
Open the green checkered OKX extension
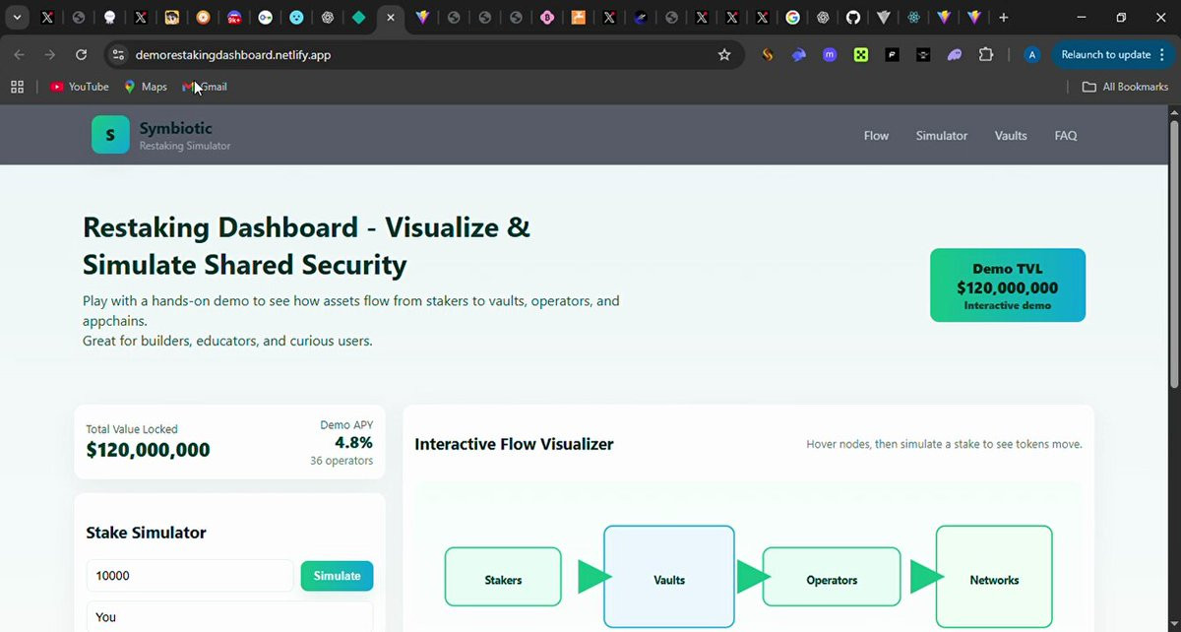(x=861, y=55)
